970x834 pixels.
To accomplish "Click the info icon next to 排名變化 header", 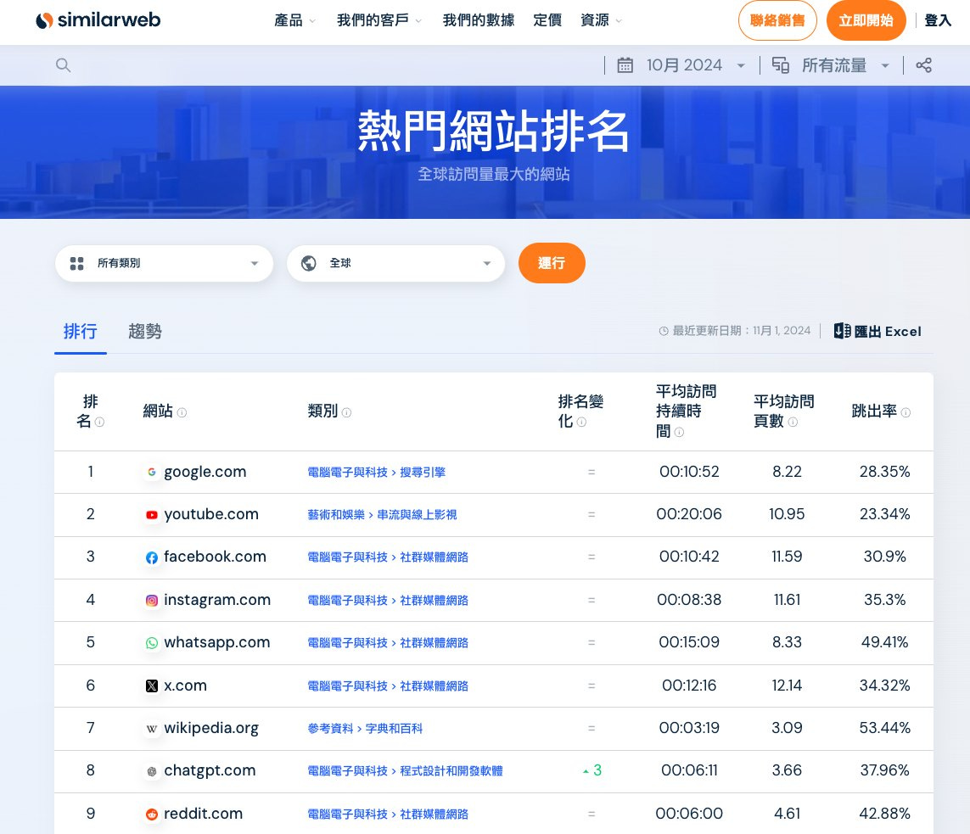I will click(581, 423).
